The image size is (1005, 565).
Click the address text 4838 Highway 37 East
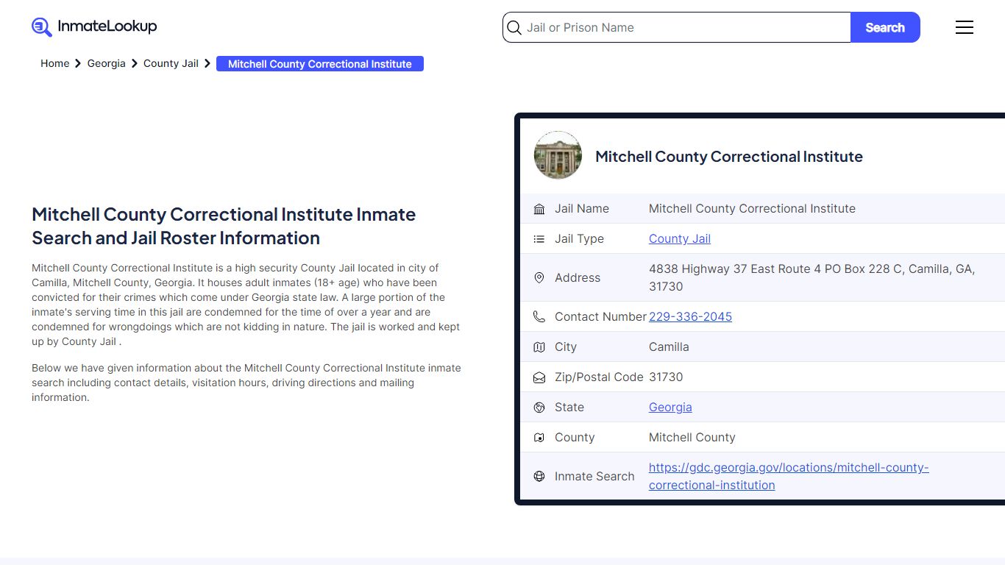(812, 277)
